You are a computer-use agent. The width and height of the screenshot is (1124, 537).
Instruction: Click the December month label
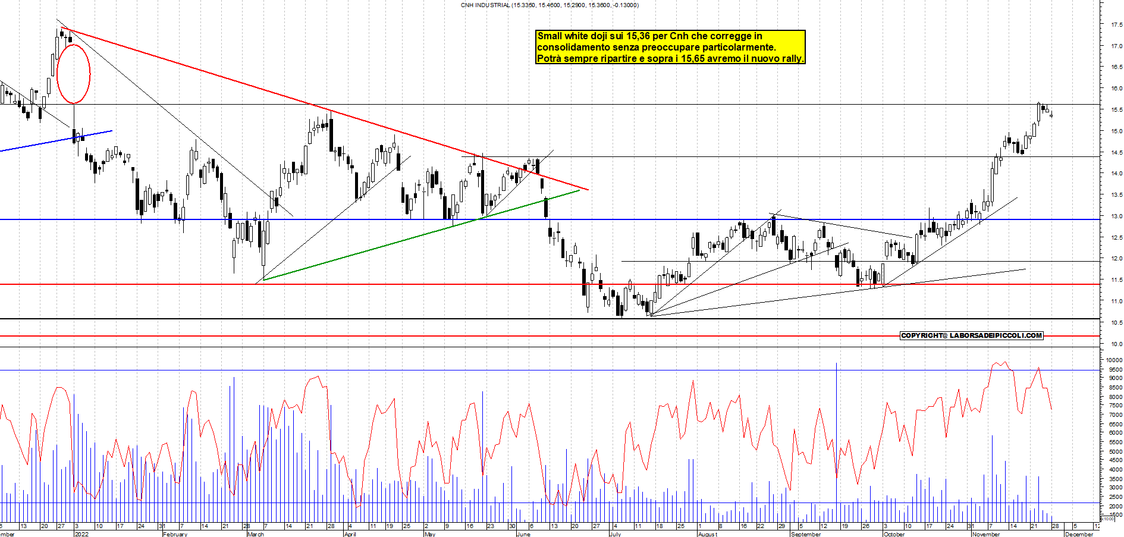1079,534
